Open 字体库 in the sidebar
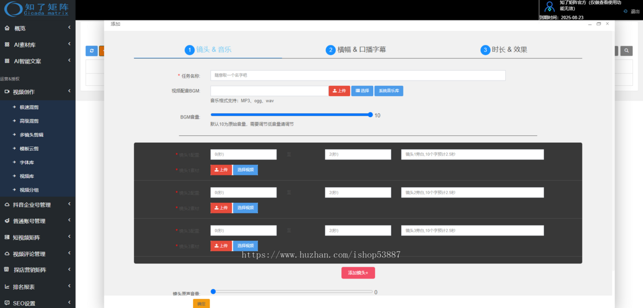Image resolution: width=643 pixels, height=308 pixels. (27, 163)
